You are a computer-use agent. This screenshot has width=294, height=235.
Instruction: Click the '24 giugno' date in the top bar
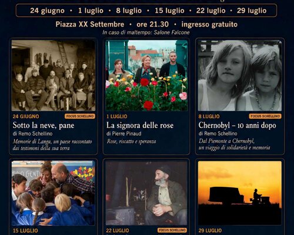[x=47, y=11]
